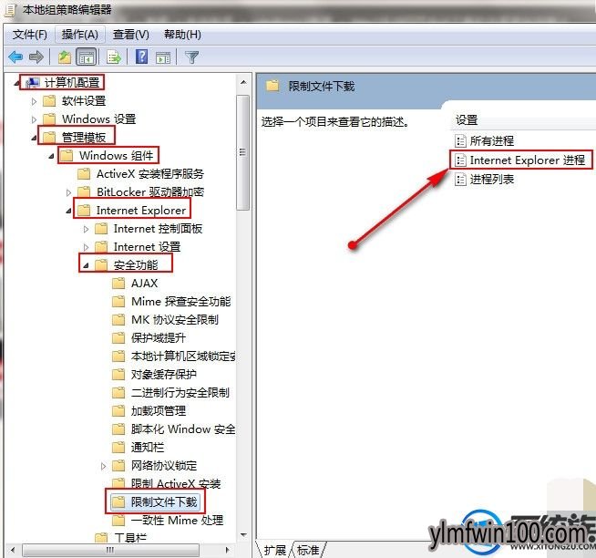596x558 pixels.
Task: Click the Show/Hide action pane icon
Action: pyautogui.click(x=163, y=57)
